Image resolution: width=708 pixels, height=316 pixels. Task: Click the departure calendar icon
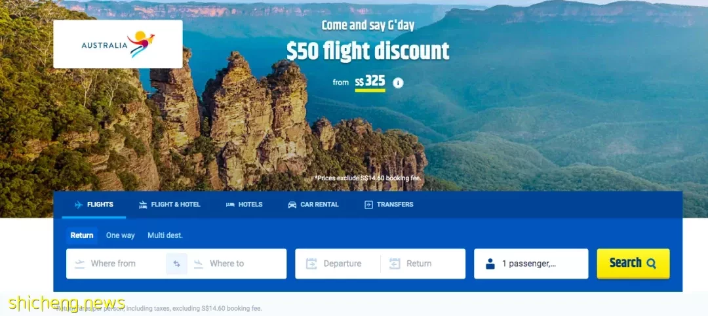coord(311,264)
